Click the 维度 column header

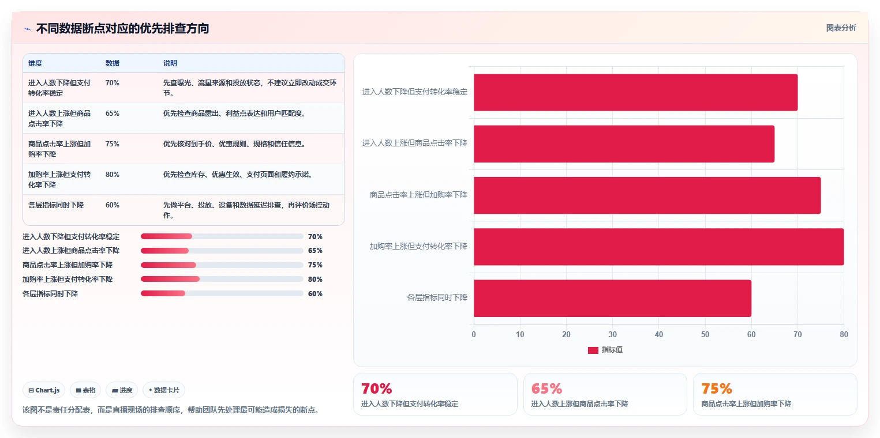click(35, 63)
